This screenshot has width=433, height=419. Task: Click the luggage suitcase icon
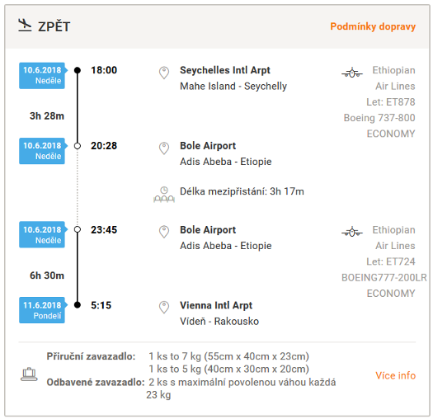(29, 374)
